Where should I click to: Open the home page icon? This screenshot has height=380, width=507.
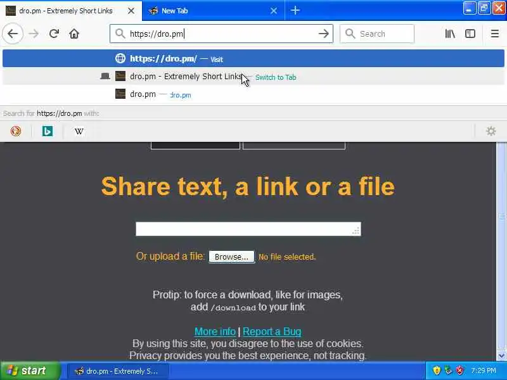click(x=74, y=34)
